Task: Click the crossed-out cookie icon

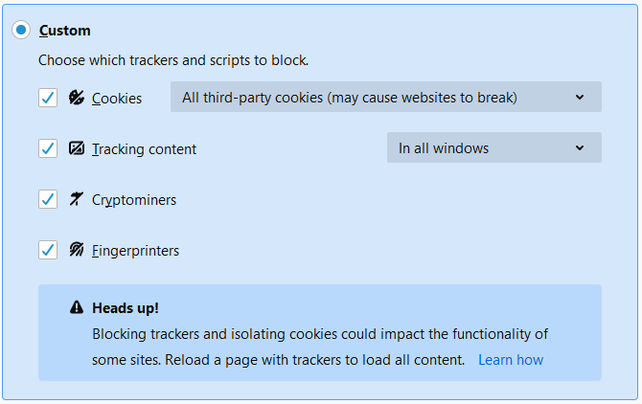Action: coord(77,98)
